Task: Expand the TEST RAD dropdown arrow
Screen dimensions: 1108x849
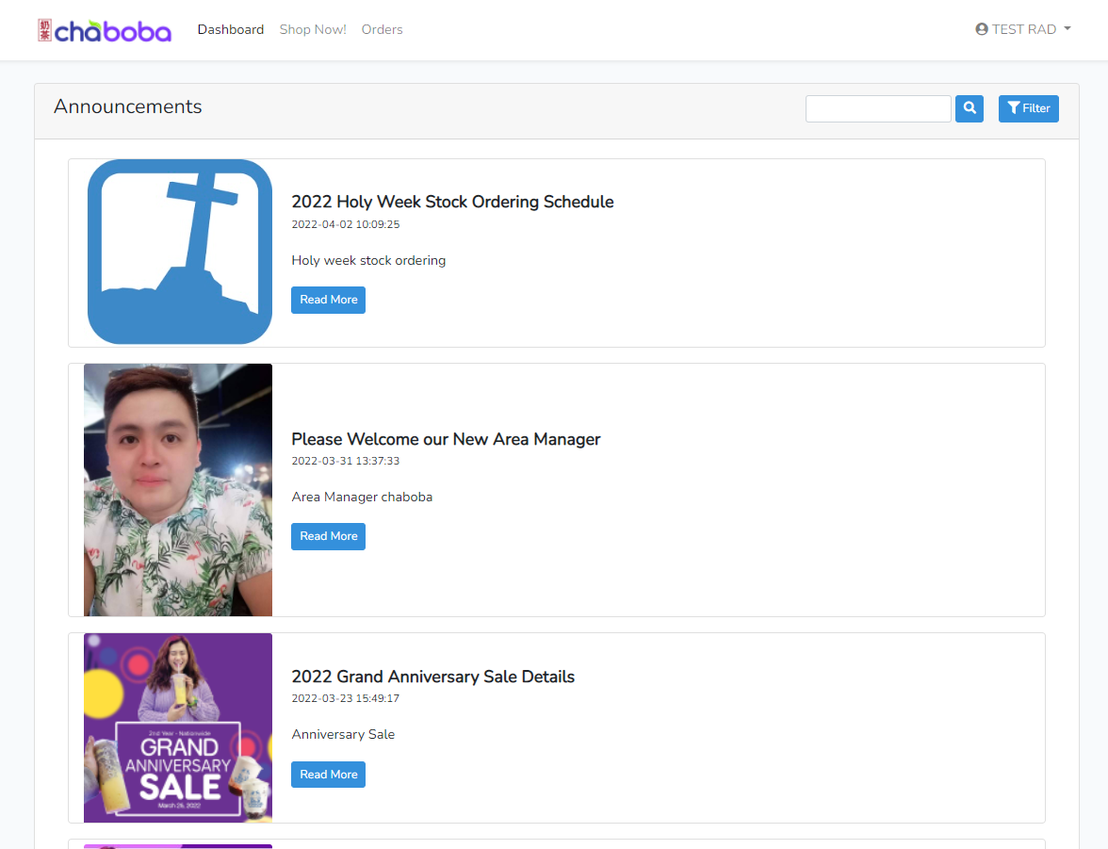Action: click(x=1067, y=29)
